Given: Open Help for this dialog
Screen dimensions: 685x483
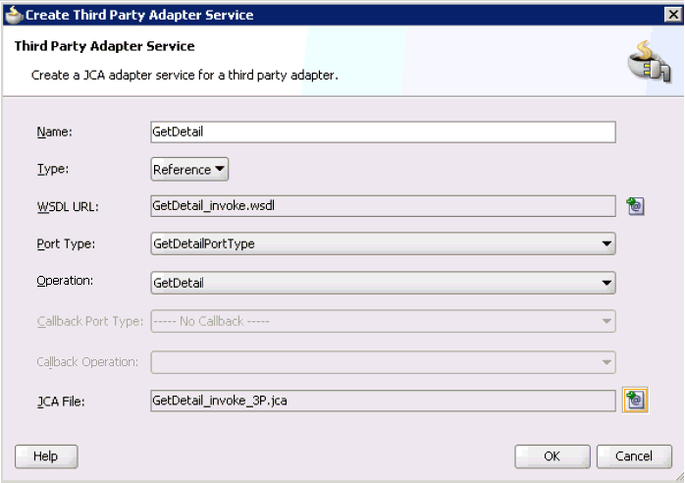Looking at the screenshot, I should coord(46,456).
